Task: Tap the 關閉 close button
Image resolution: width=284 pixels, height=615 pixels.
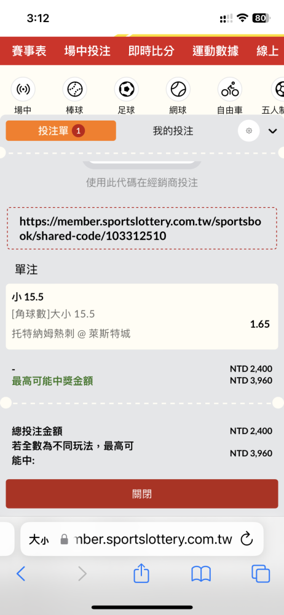Action: [x=142, y=494]
